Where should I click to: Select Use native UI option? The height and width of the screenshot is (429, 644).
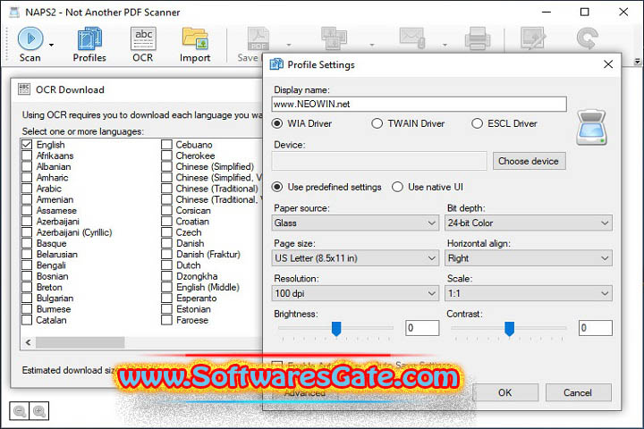point(397,187)
